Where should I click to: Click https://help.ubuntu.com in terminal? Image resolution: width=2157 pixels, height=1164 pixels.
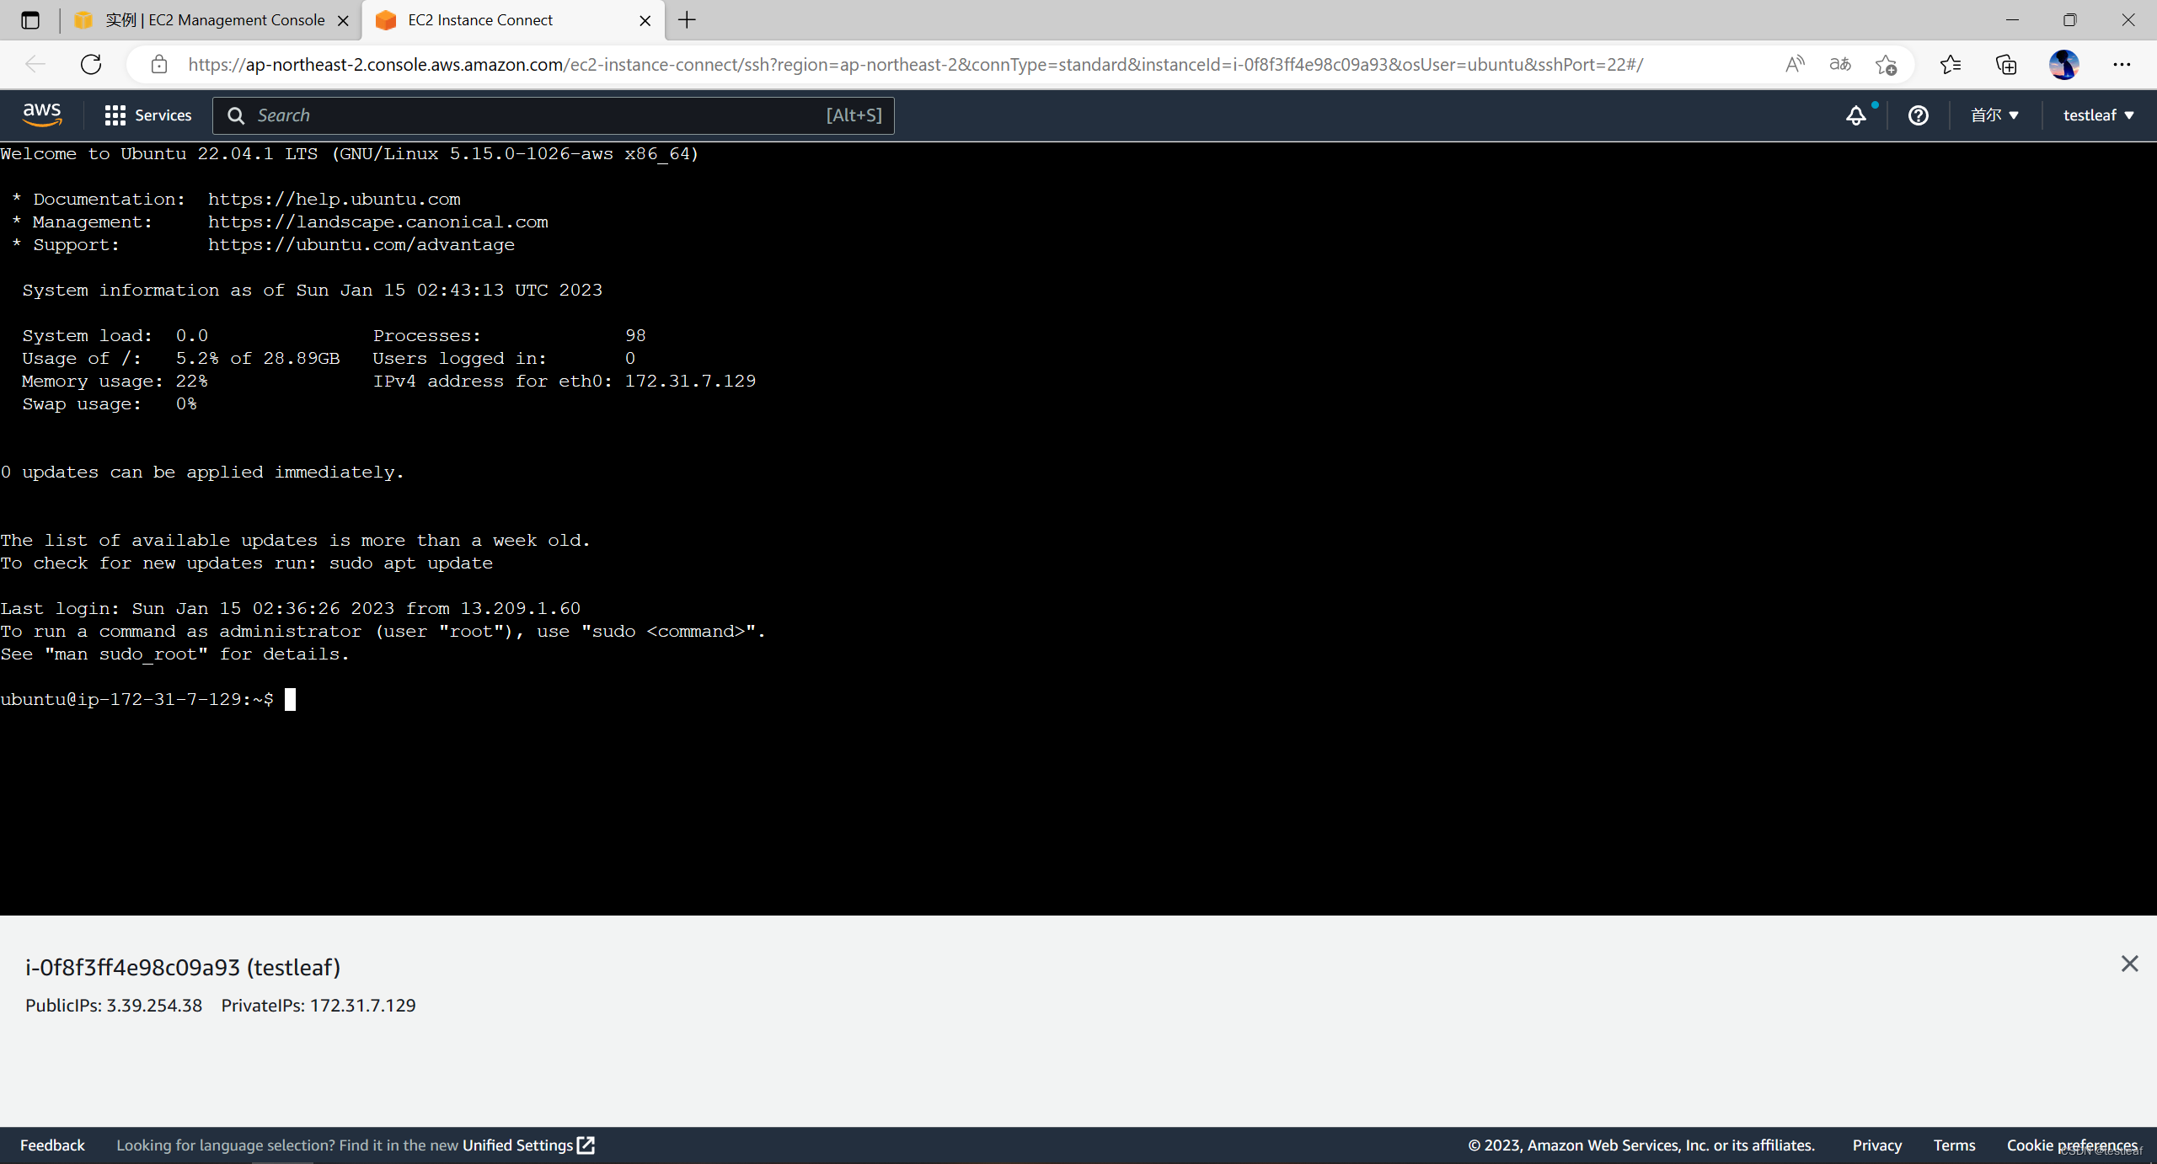[335, 200]
